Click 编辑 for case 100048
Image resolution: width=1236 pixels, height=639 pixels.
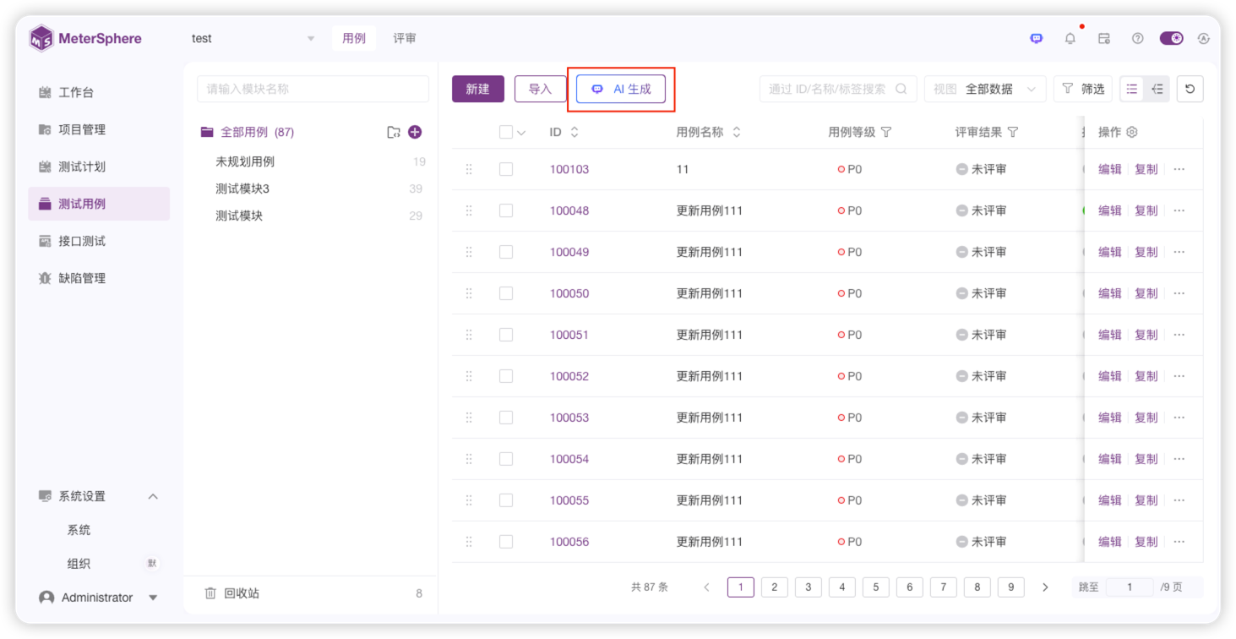[x=1110, y=210]
